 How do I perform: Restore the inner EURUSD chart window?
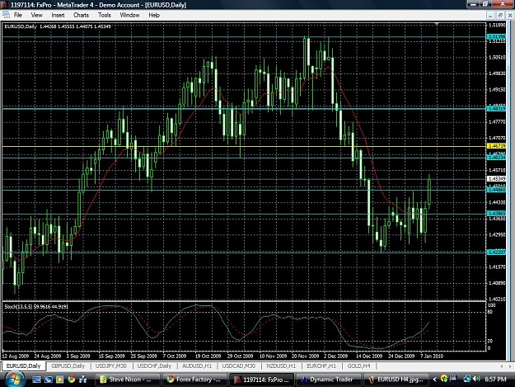(x=500, y=15)
